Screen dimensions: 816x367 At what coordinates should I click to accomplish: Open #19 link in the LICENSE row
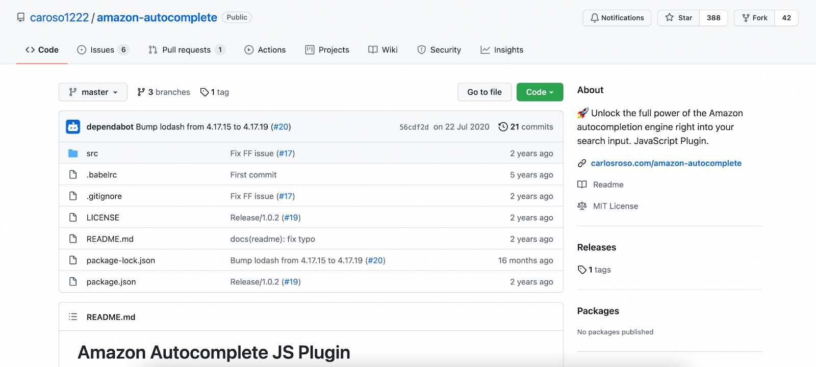[292, 218]
